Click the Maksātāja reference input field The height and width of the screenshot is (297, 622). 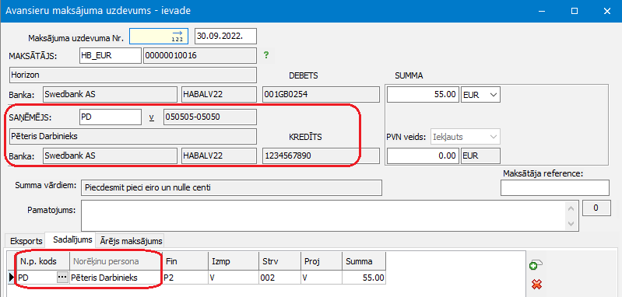coord(555,187)
